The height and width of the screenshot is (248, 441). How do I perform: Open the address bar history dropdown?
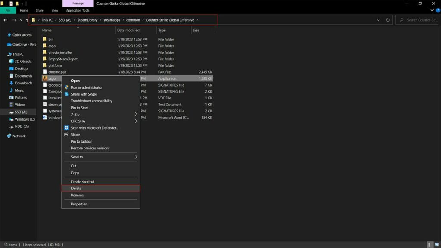pyautogui.click(x=378, y=20)
